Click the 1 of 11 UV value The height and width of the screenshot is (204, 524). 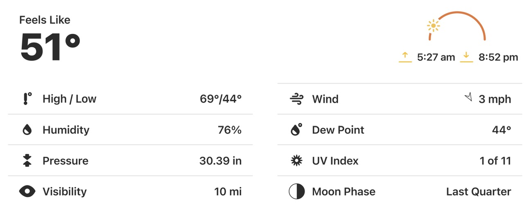click(495, 161)
